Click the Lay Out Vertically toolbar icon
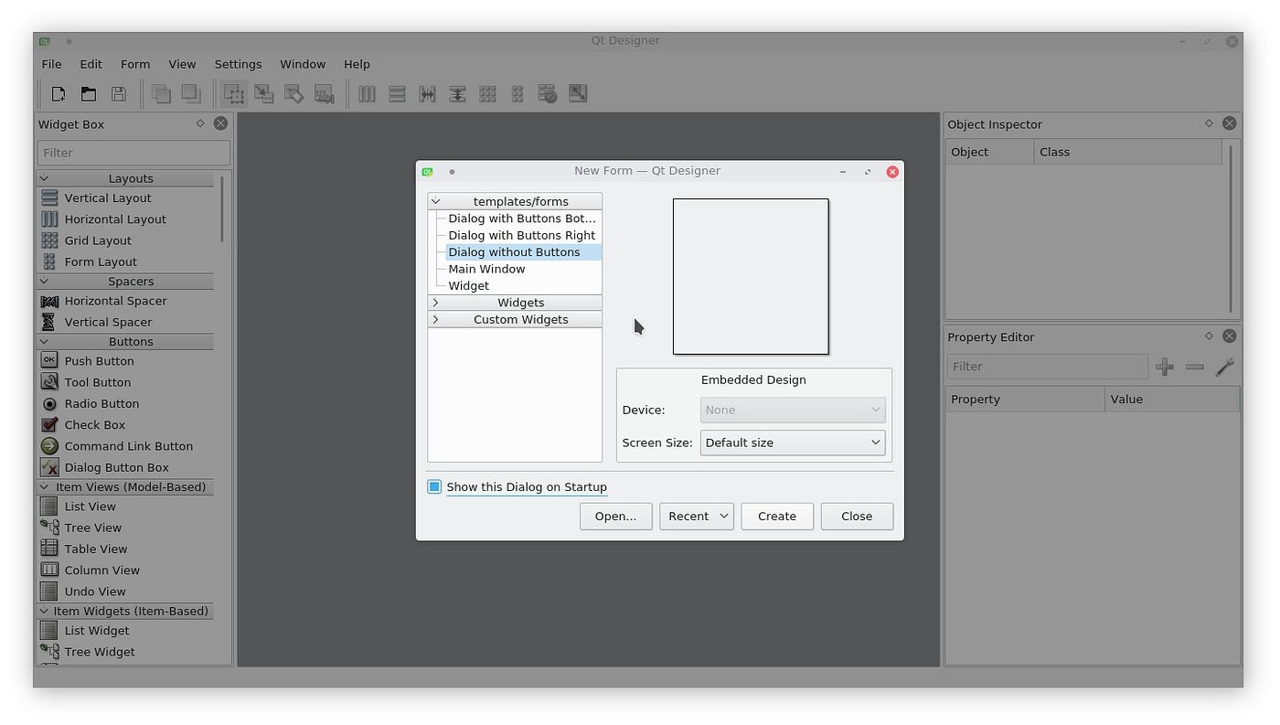 (x=397, y=93)
